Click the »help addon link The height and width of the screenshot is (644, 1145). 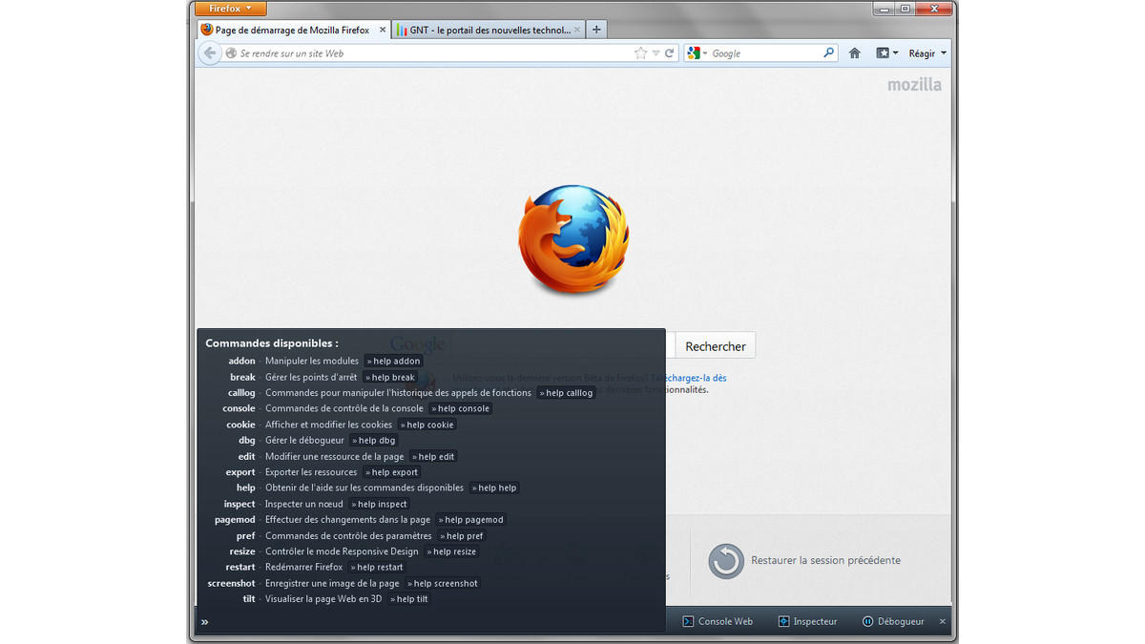point(393,361)
